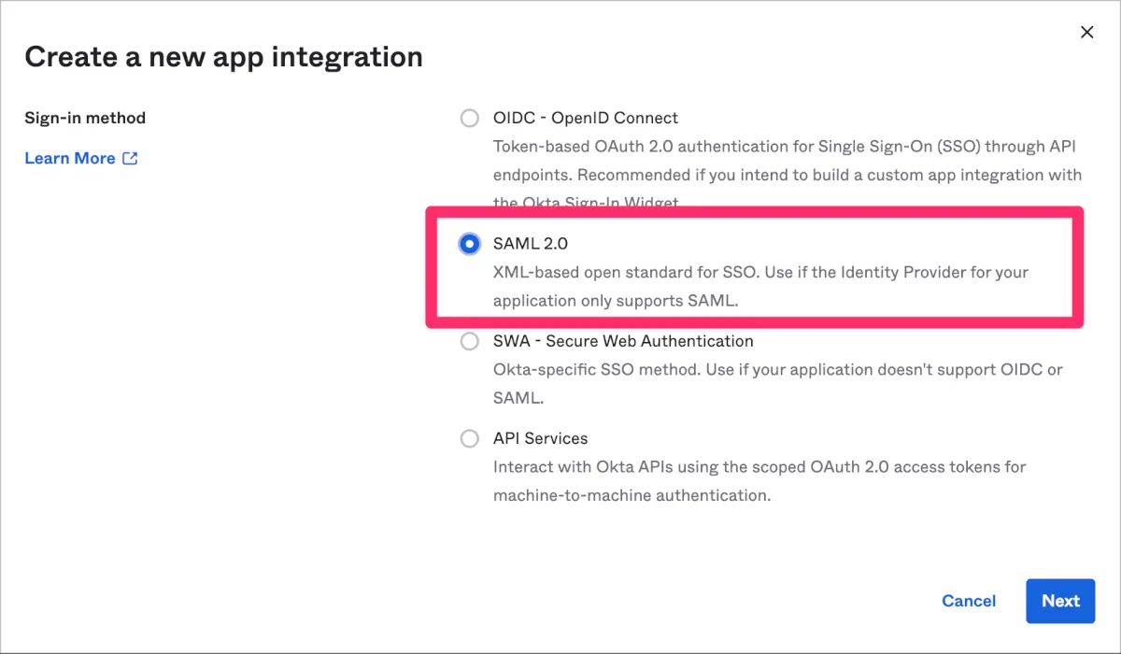Open the Learn More link

tap(70, 159)
